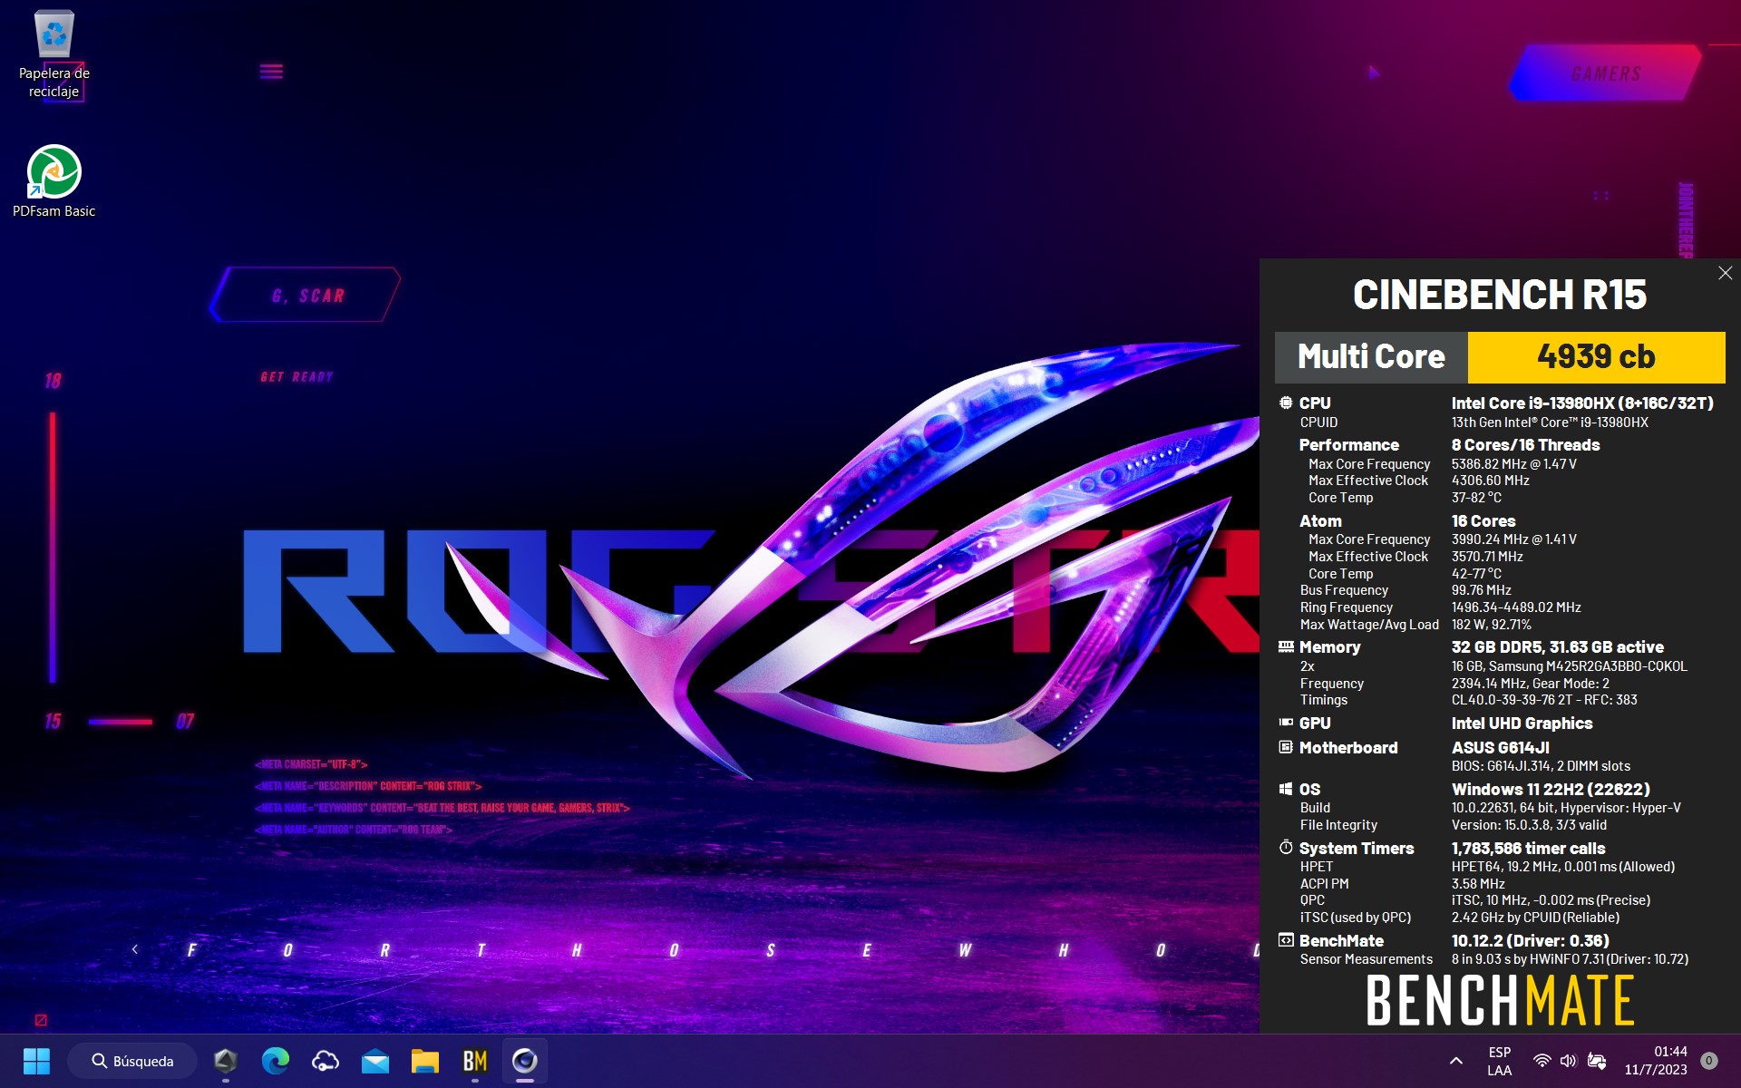Open Microsoft Edge from the taskbar

[275, 1061]
